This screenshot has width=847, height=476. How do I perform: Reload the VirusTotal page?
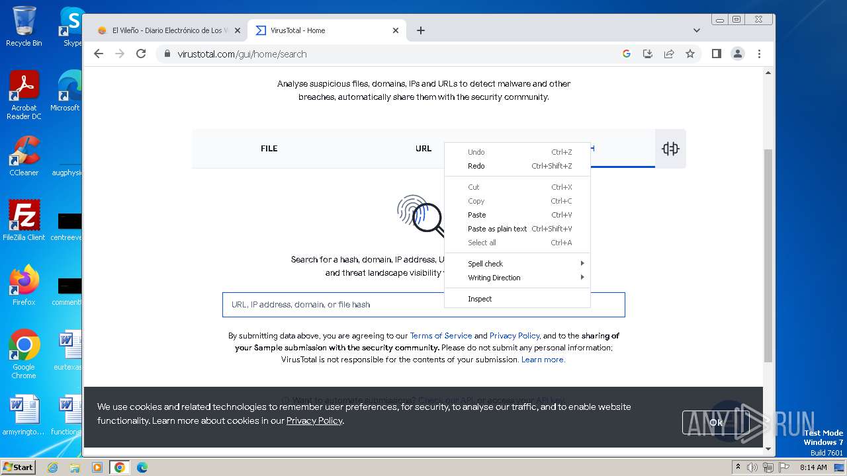pyautogui.click(x=141, y=54)
